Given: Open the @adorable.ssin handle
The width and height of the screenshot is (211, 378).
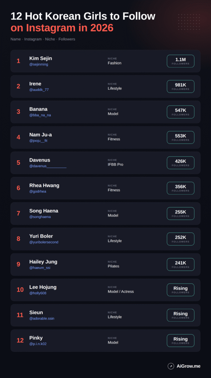Looking at the screenshot, I should point(42,319).
